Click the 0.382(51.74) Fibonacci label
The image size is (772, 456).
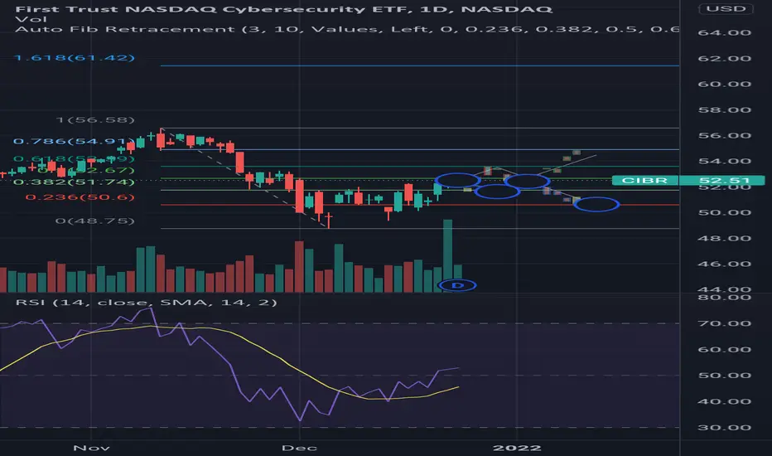coord(74,182)
